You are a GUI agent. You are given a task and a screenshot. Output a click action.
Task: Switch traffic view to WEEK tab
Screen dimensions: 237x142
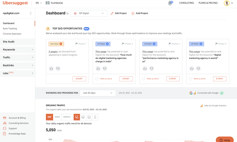[x=57, y=117]
